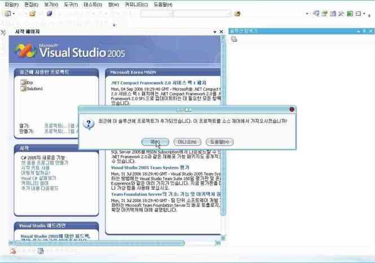The image size is (375, 263).
Task: Click the 예(Y) button in dialog
Action: coord(155,142)
